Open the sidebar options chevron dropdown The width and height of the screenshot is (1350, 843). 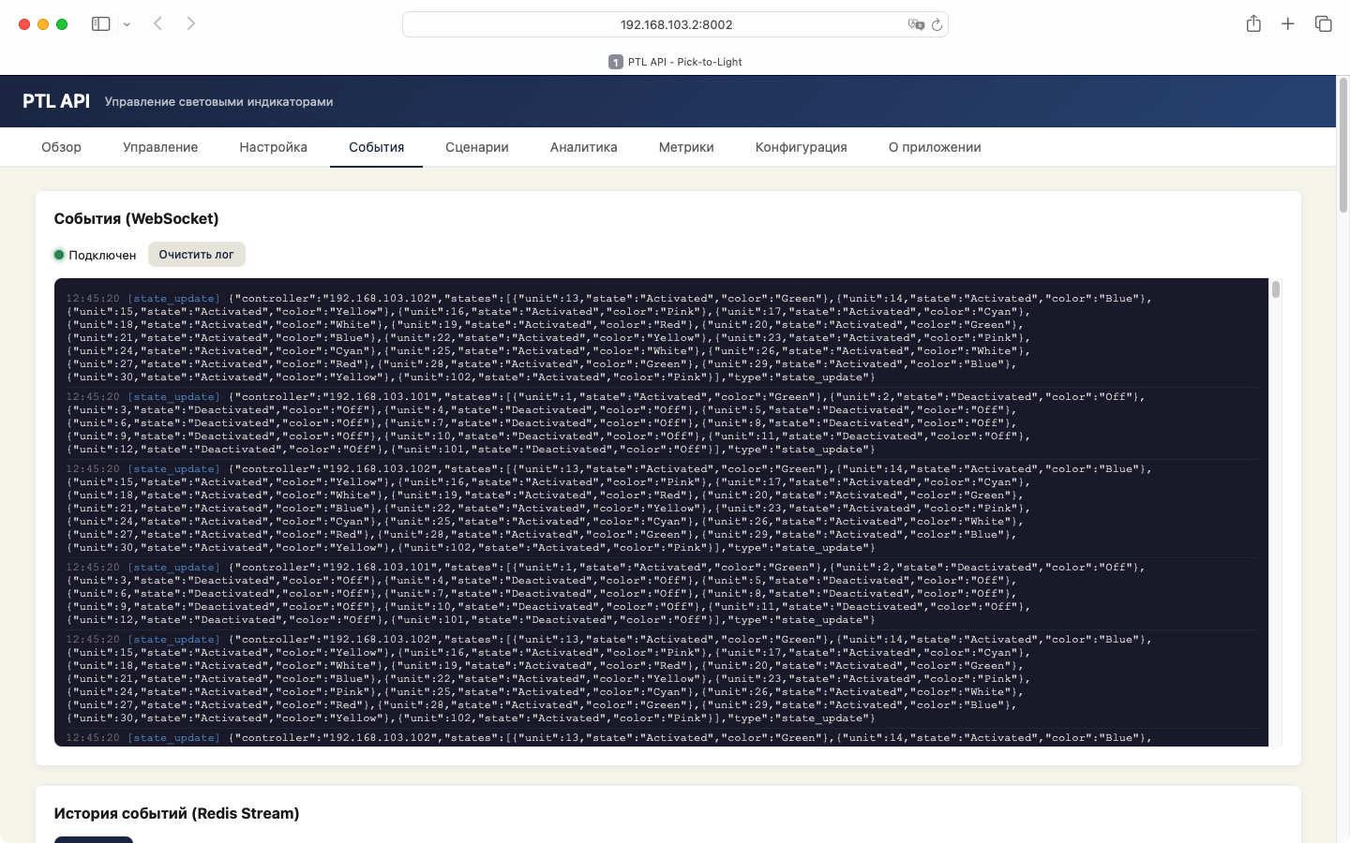click(x=125, y=23)
